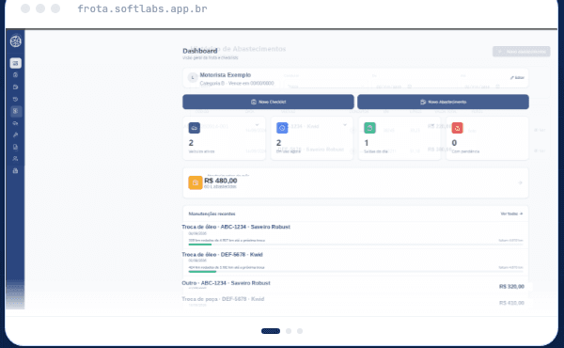
Task: Open the Veículos ativos card showing 2
Action: point(224,138)
